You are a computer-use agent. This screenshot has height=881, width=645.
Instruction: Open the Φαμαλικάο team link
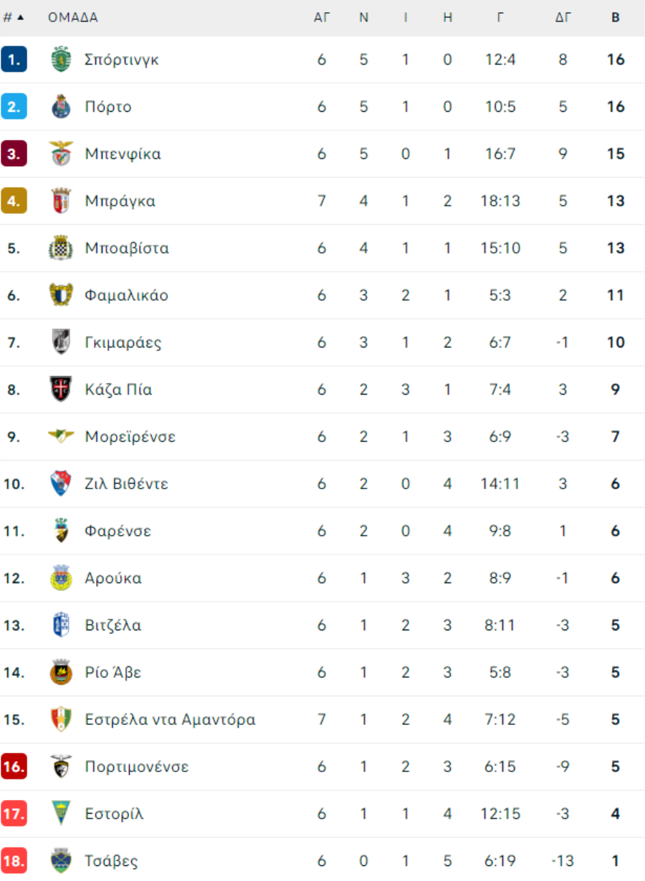point(127,295)
